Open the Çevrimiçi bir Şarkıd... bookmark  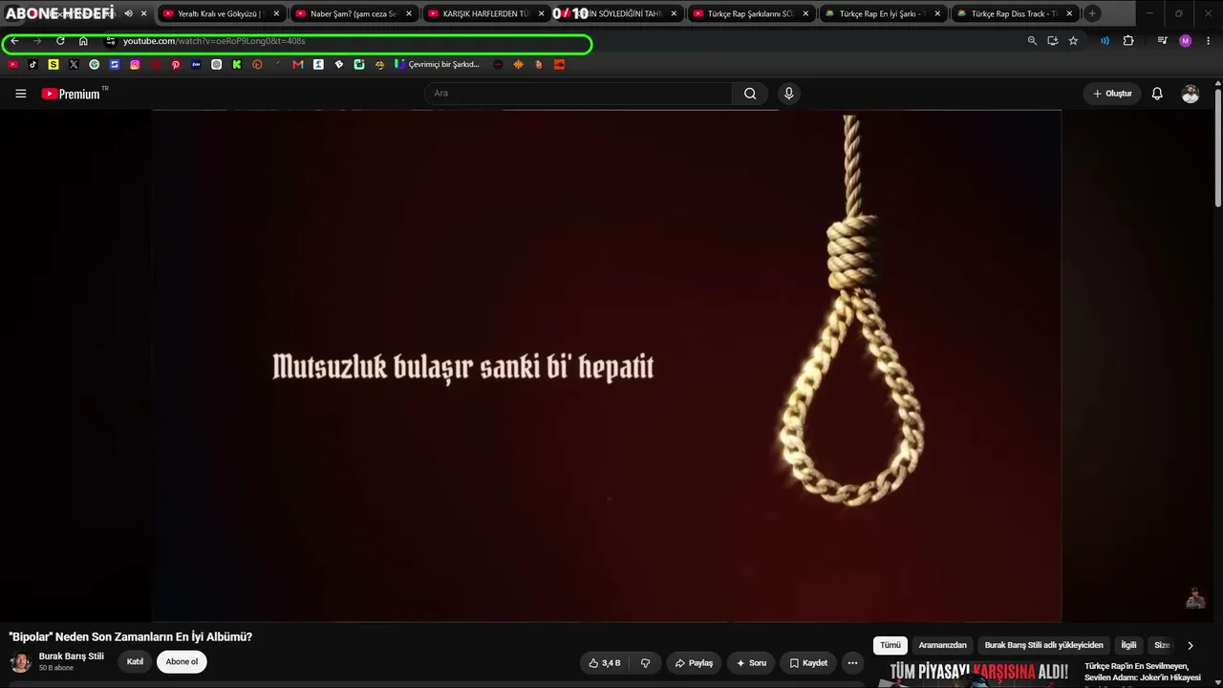(x=438, y=65)
